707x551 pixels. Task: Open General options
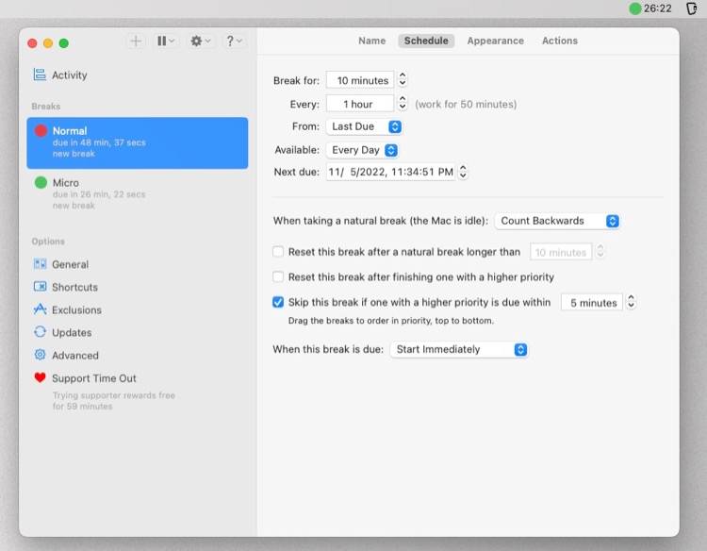pos(70,264)
